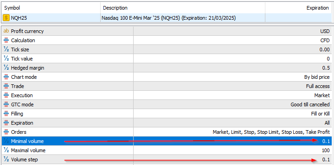Click the 0 value in the Tick value row

(x=328, y=59)
